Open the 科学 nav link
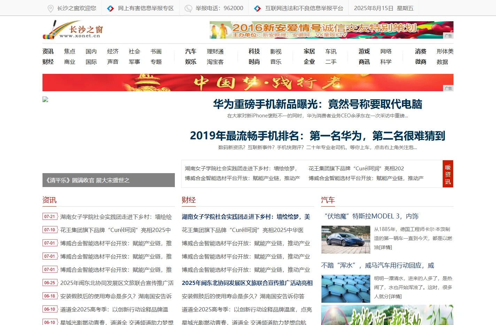Screen dimensions: 496x325 click(386, 62)
